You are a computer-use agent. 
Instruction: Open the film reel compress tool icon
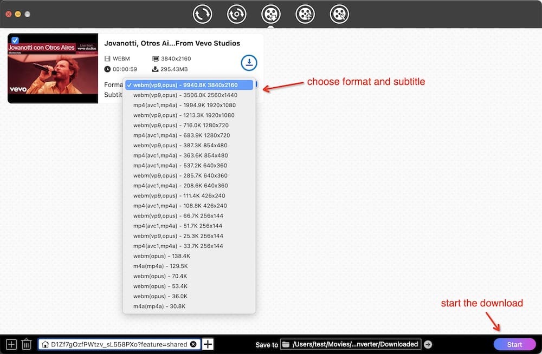(x=305, y=14)
